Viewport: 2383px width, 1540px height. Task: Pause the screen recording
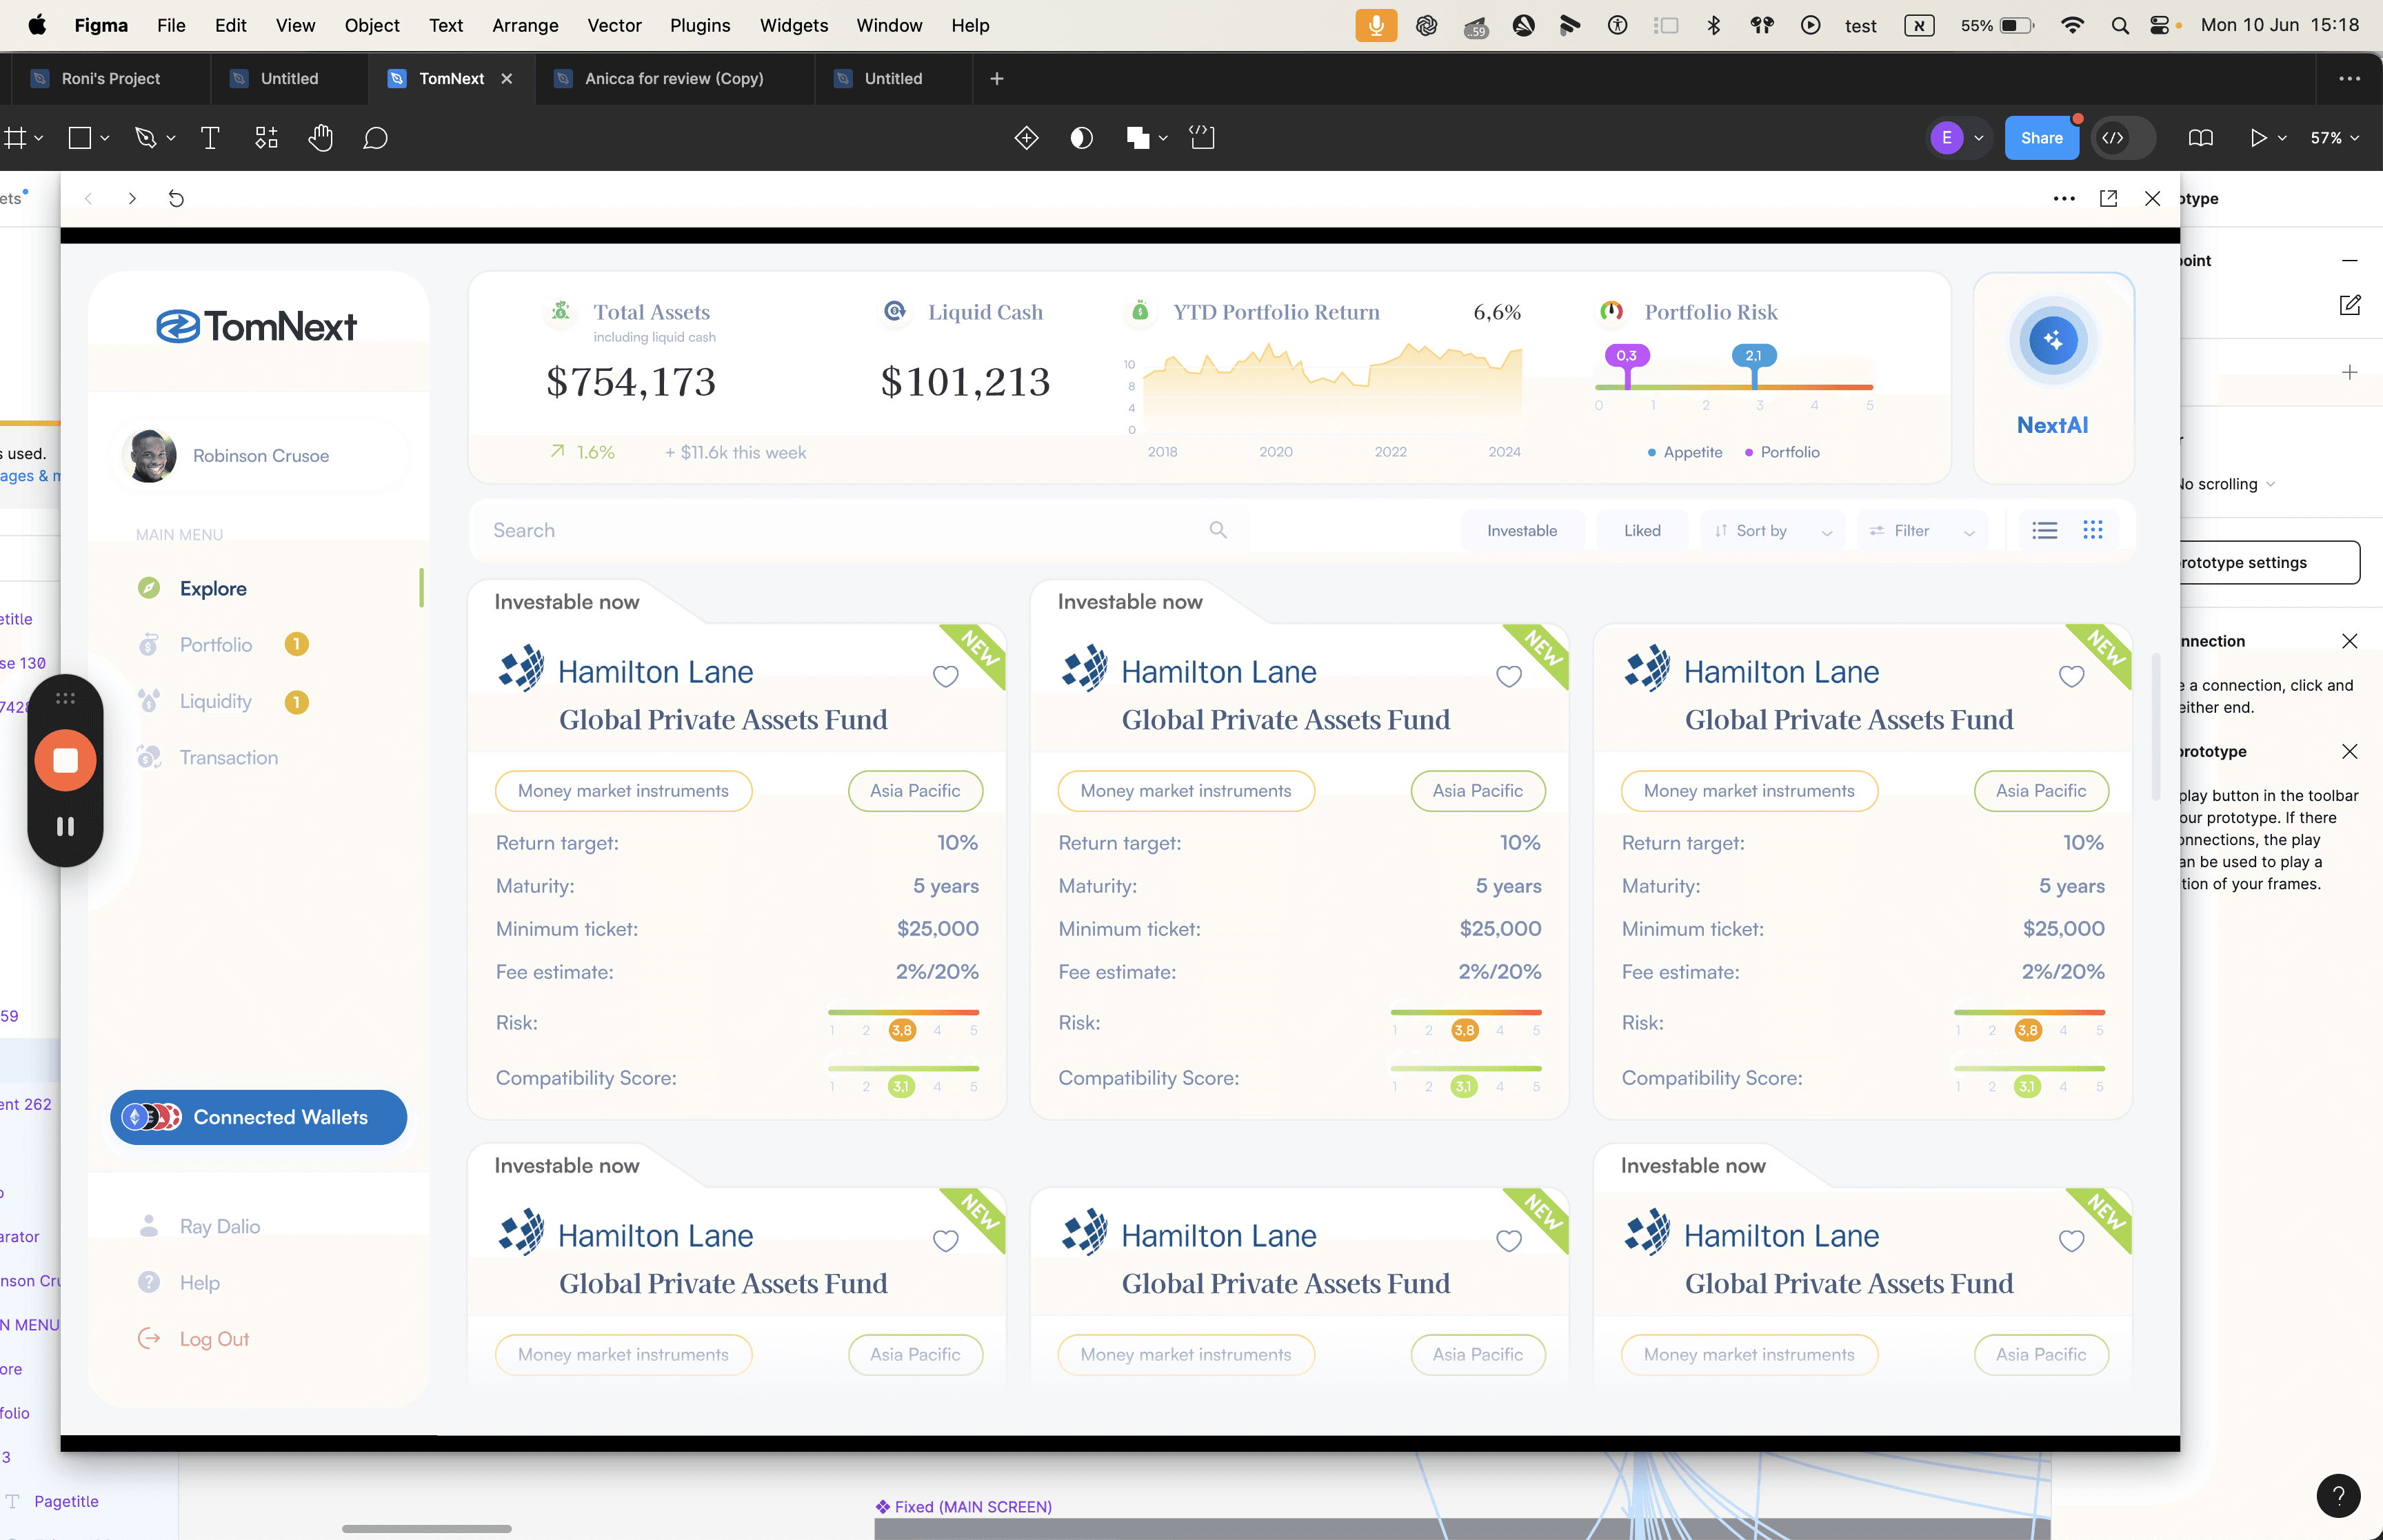coord(66,826)
